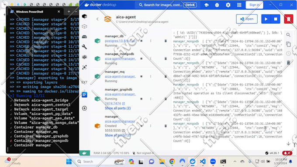Open aica-agent in VS Code

click(x=247, y=19)
